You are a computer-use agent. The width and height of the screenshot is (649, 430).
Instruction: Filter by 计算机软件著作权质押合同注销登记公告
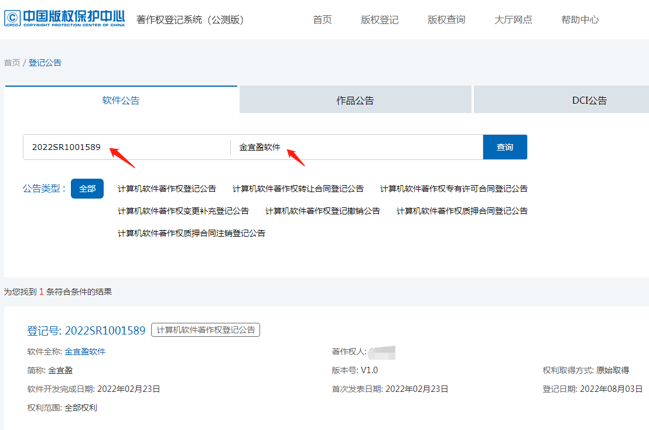click(x=192, y=233)
